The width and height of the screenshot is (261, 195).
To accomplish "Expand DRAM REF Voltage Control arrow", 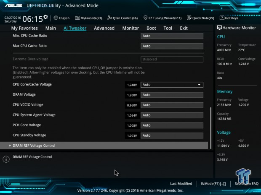I will 10,146.
